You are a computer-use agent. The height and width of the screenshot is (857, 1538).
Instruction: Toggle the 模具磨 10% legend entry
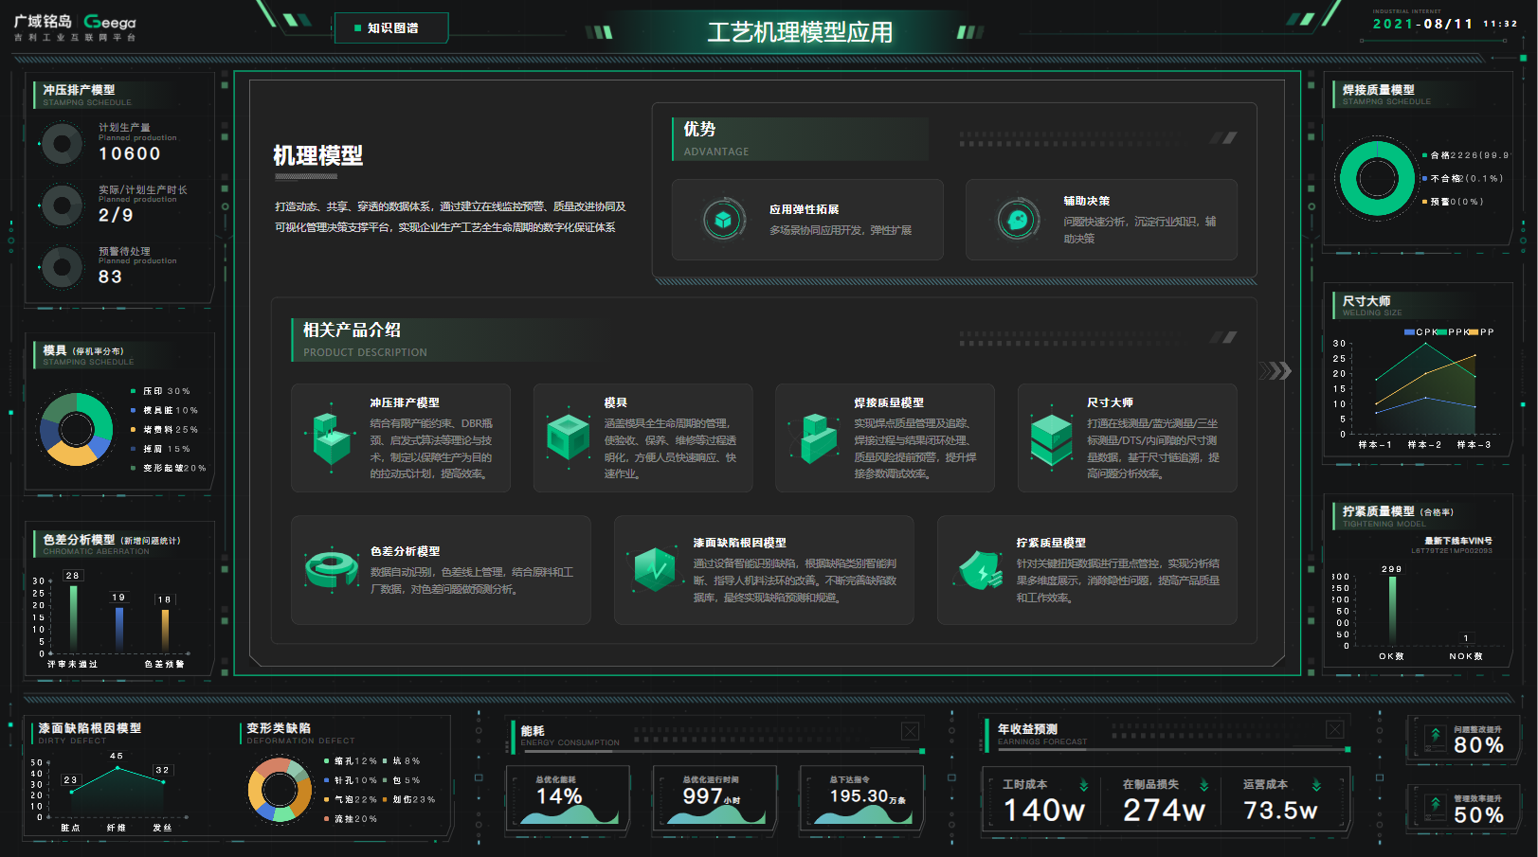(164, 410)
